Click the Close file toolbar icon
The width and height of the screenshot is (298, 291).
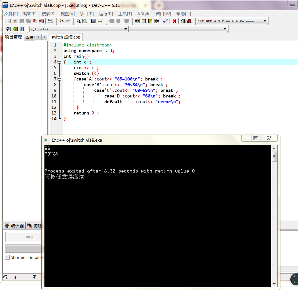click(35, 21)
